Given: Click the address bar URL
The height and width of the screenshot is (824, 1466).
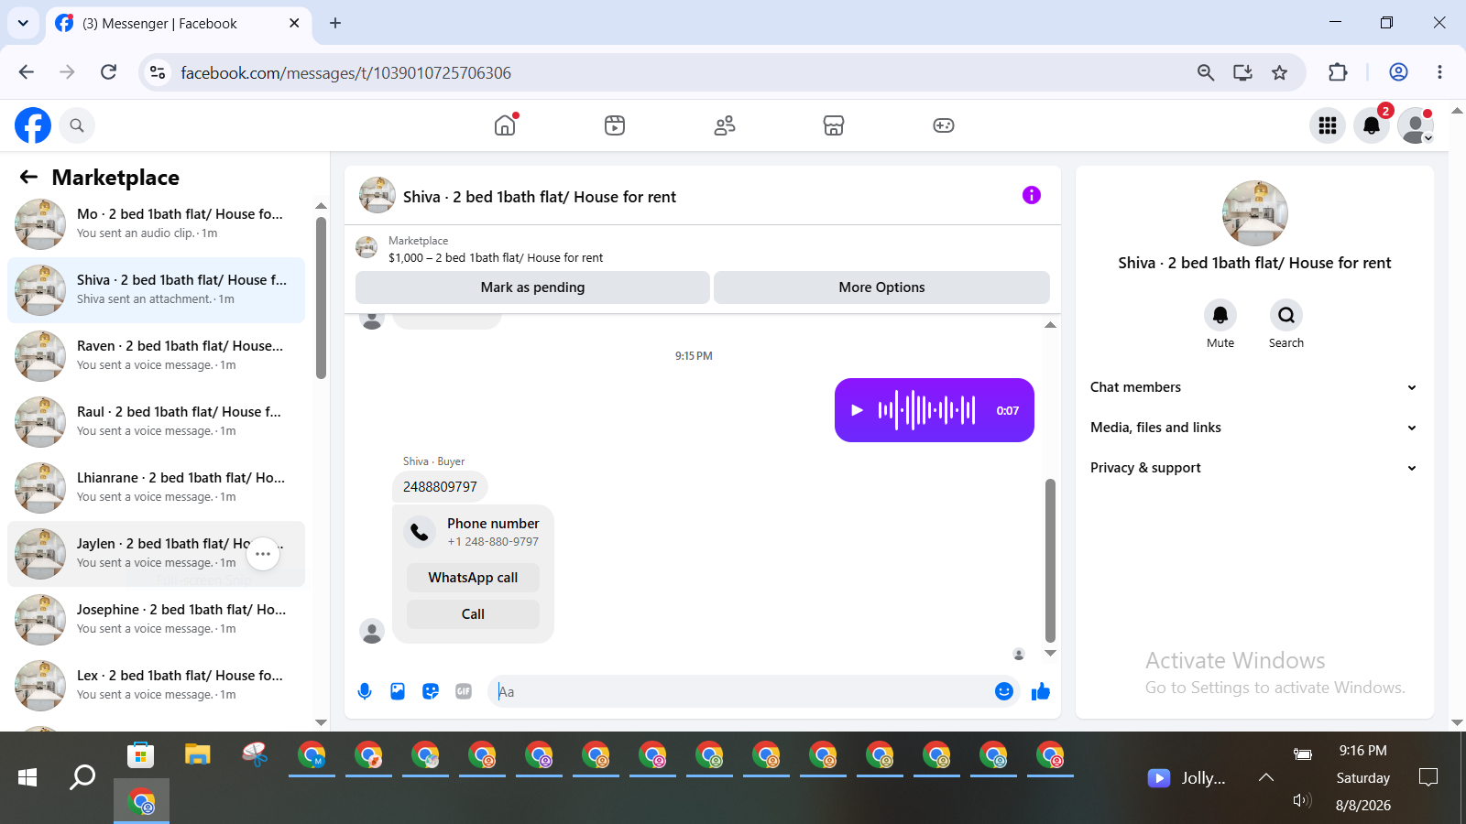Looking at the screenshot, I should 346,73.
